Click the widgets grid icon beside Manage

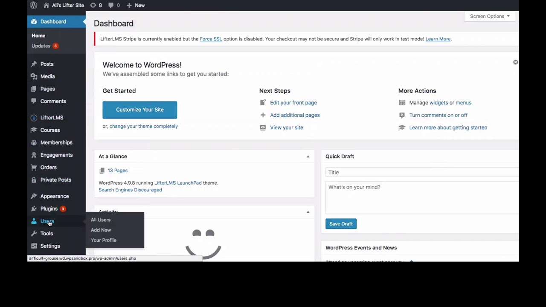click(402, 103)
